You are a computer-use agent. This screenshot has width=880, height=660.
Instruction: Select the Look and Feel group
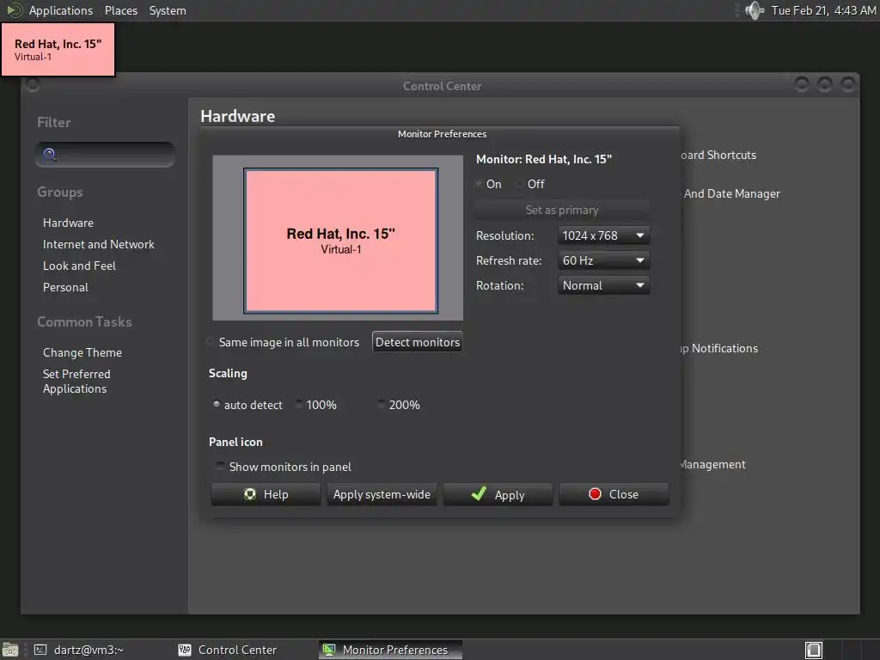coord(79,266)
